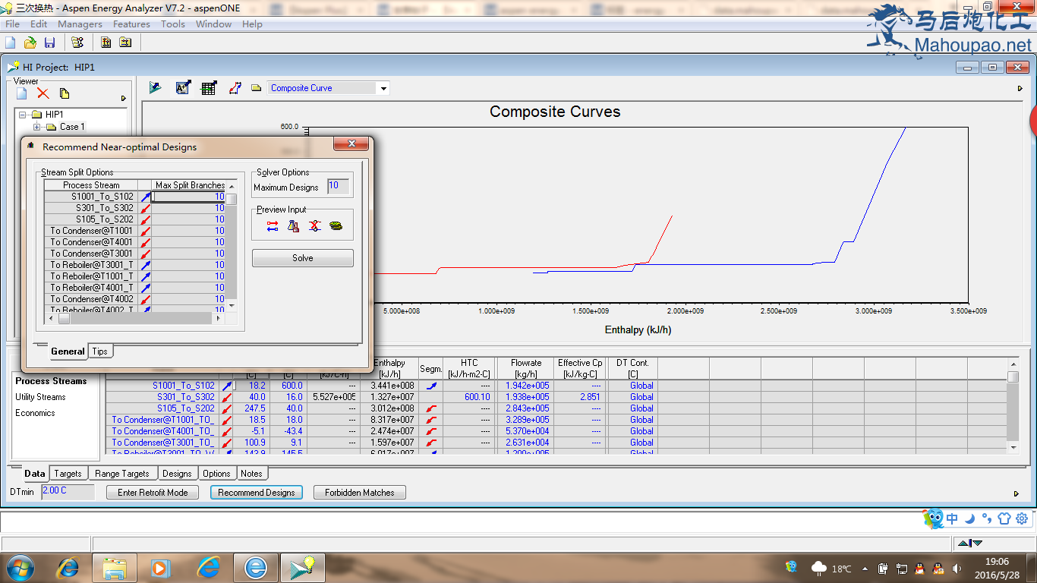
Task: Open the media player taskbar icon
Action: 160,568
